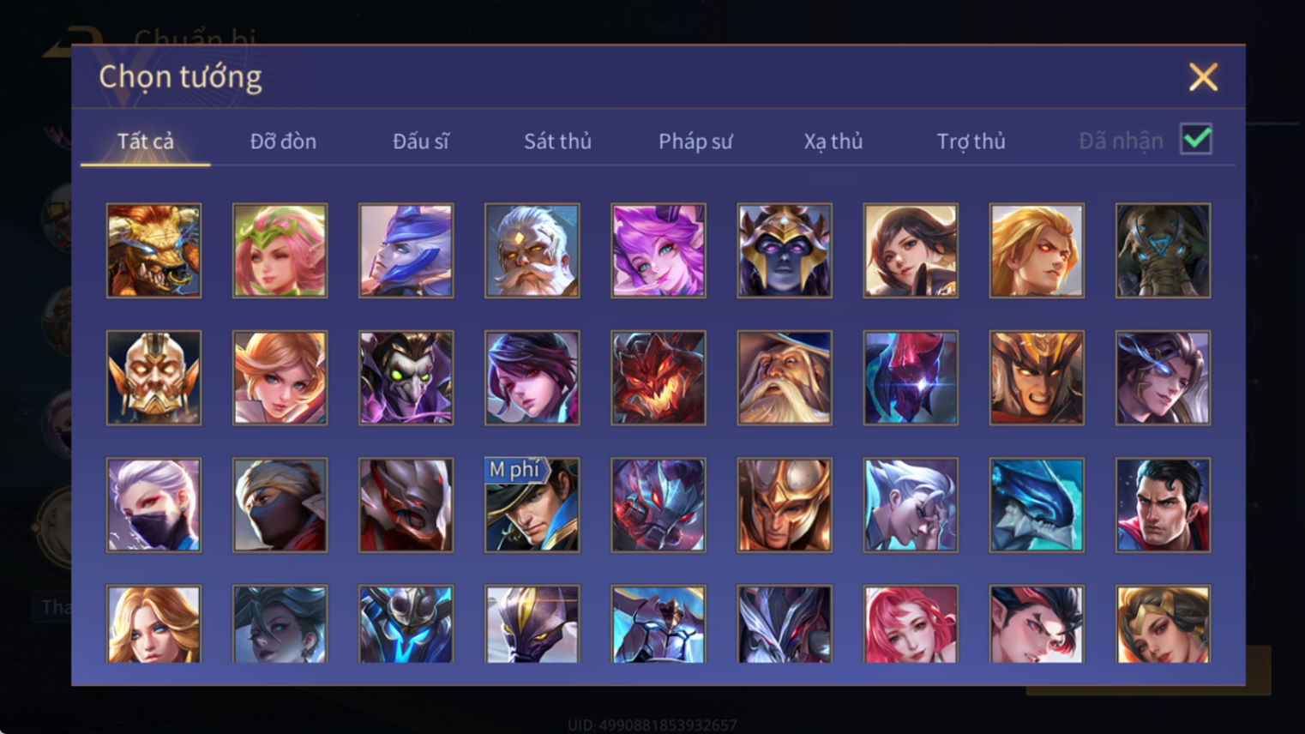Pick the silver-haired masked ninja woman
This screenshot has height=734, width=1305.
click(x=153, y=504)
